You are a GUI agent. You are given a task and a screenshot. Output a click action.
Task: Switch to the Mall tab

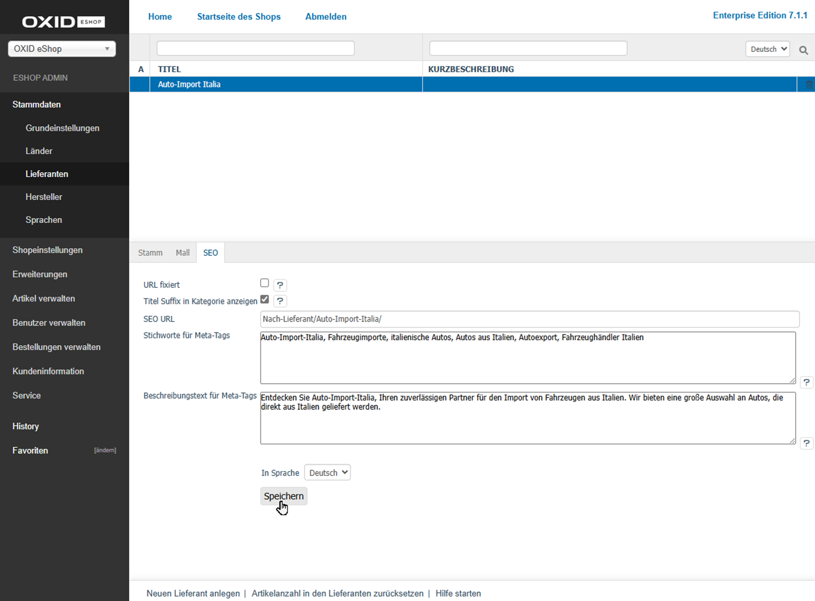(183, 253)
